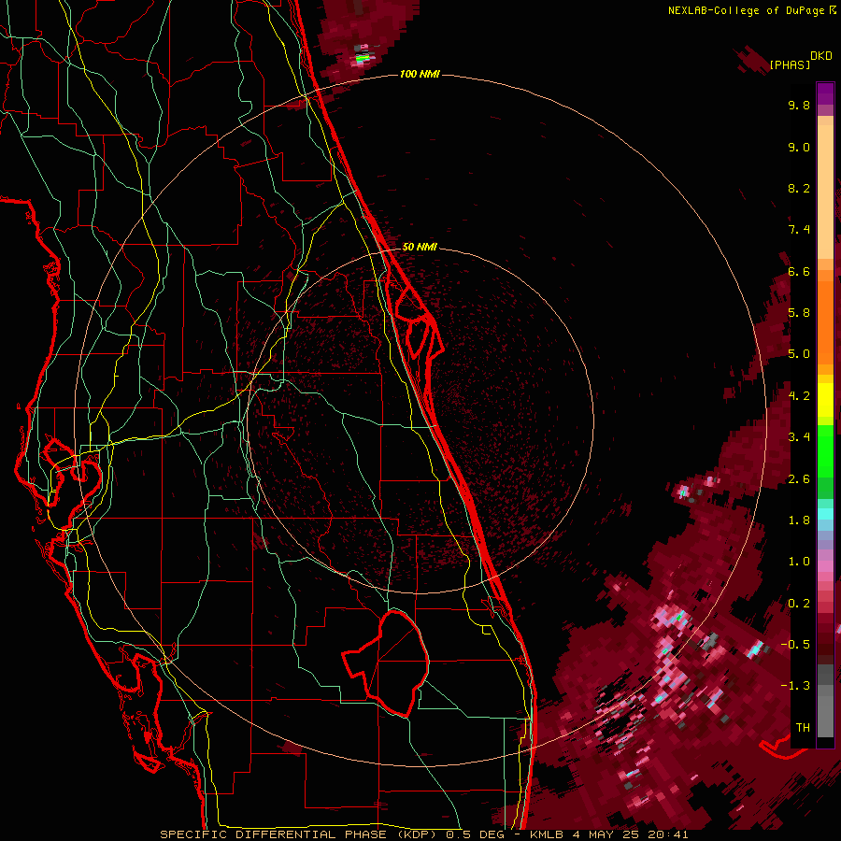Select the 8.2 scale label

click(799, 188)
